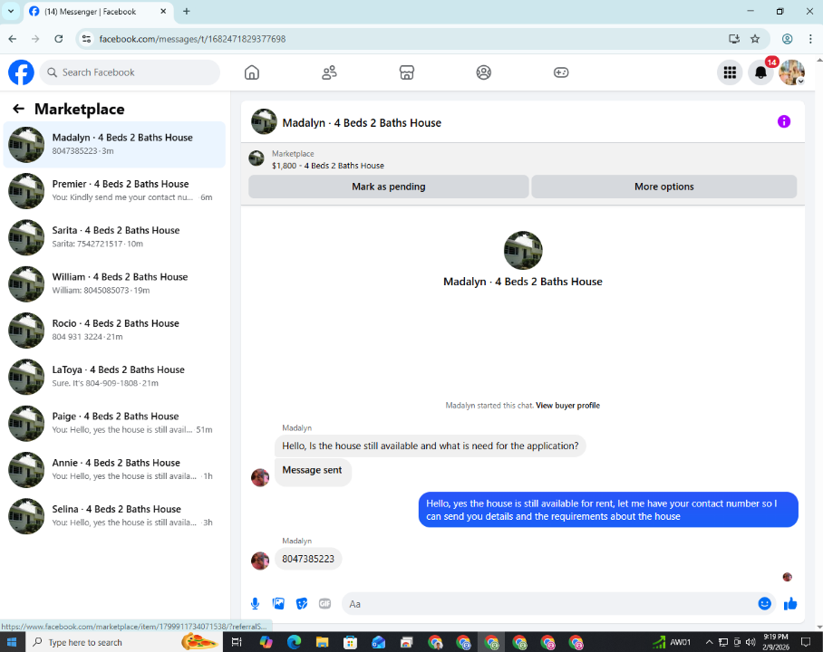The width and height of the screenshot is (823, 652).
Task: Select the Annie conversation in the list
Action: pos(114,469)
